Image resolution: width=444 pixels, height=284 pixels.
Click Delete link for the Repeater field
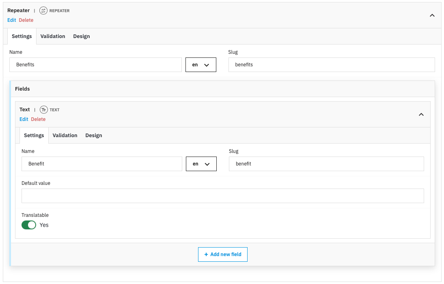(26, 20)
